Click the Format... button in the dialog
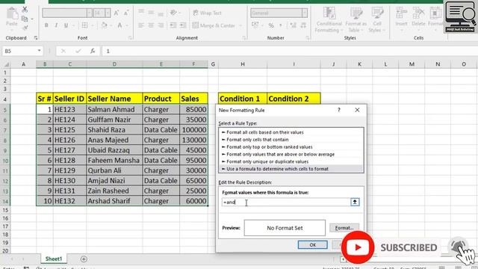Viewport: 478px width, 269px height. pos(344,228)
